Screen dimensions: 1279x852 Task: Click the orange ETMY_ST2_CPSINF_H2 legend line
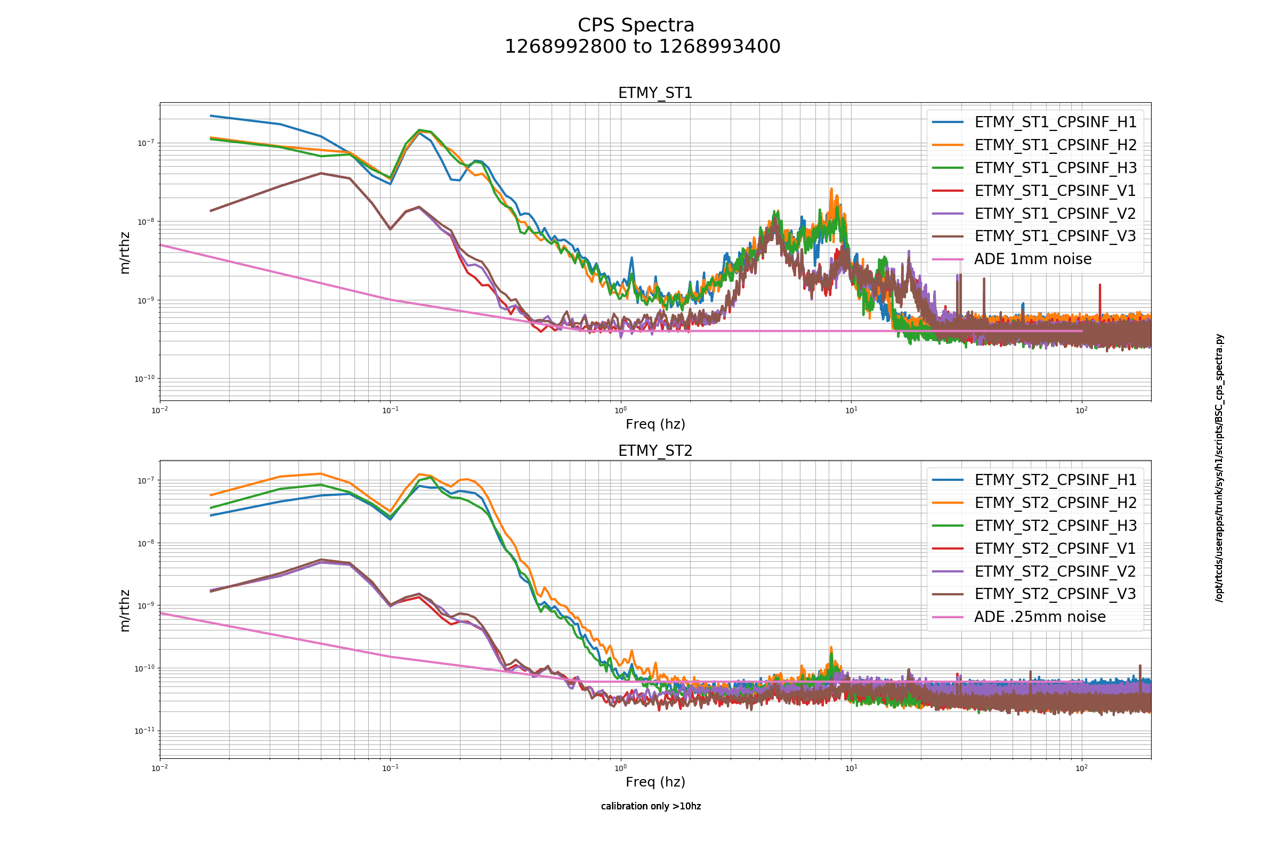tap(948, 503)
